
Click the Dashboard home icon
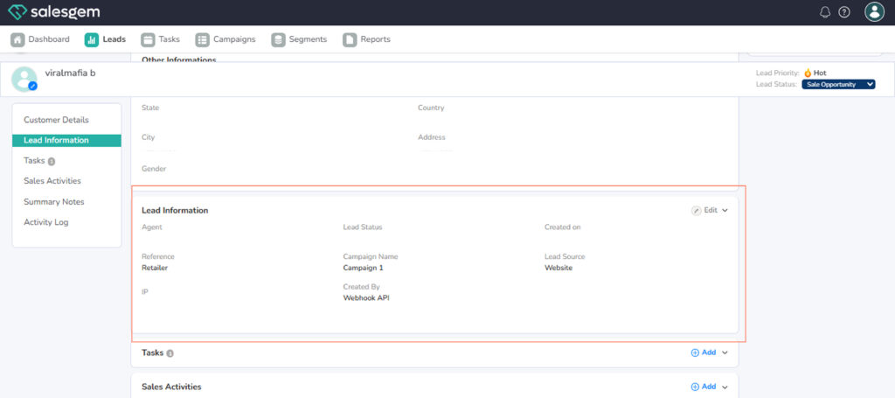17,39
